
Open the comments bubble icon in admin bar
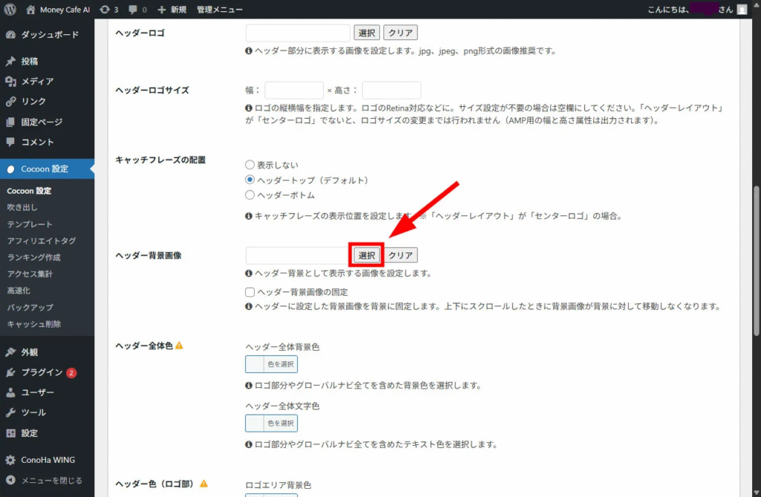132,10
